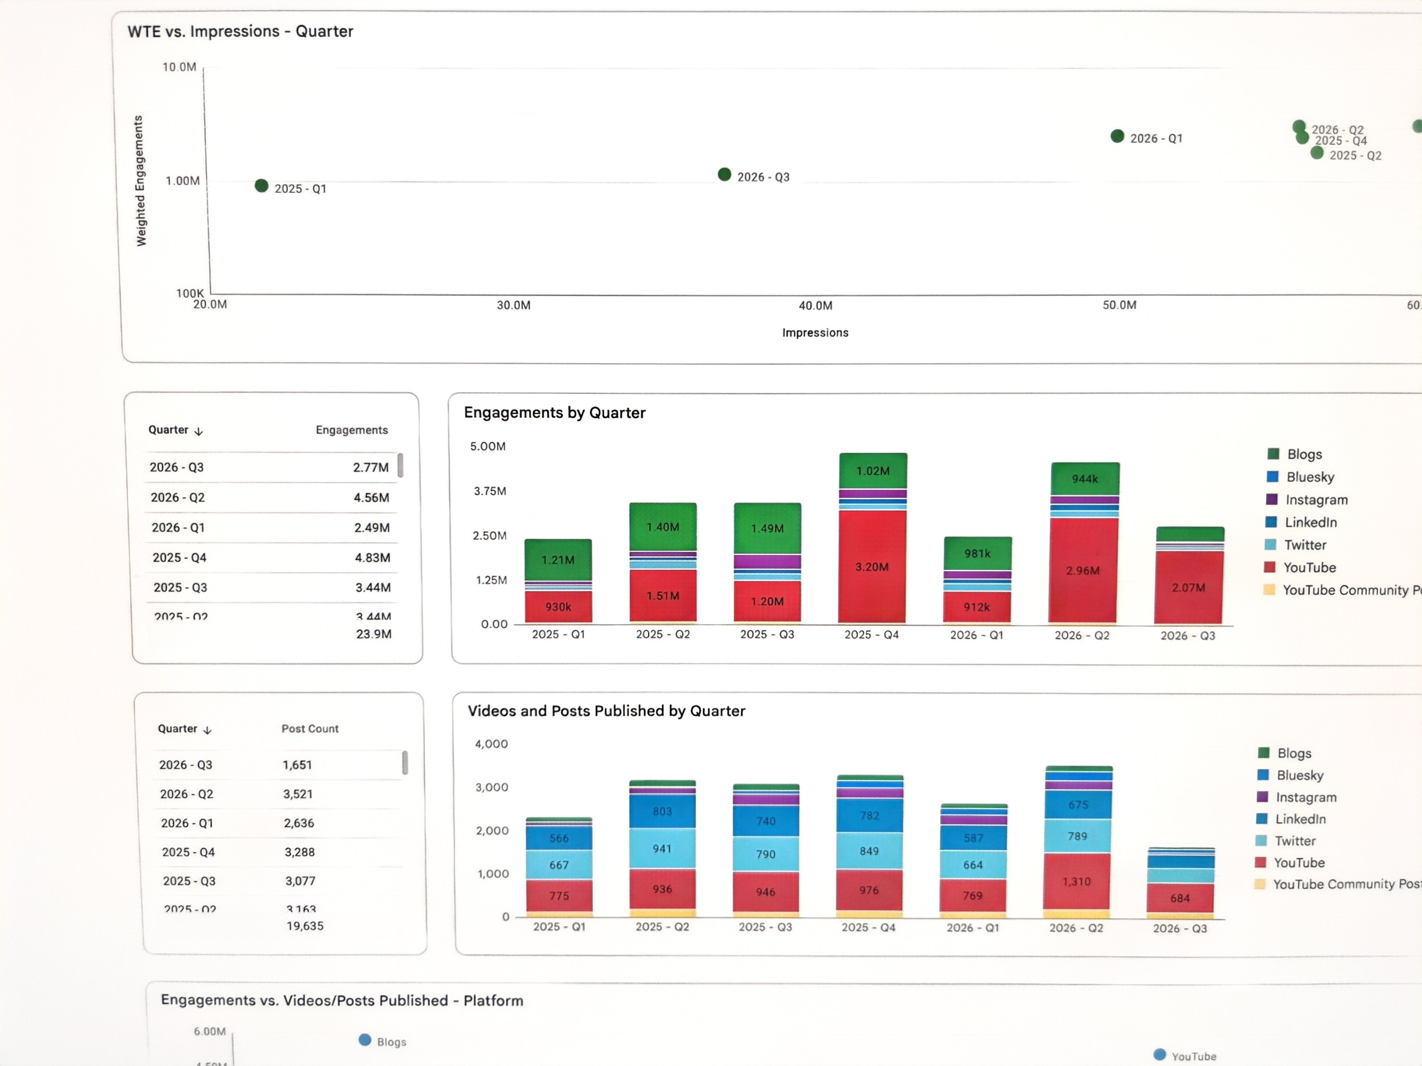Screen dimensions: 1422x1066
Task: Click the 1.49M Blogs bar segment
Action: [768, 528]
